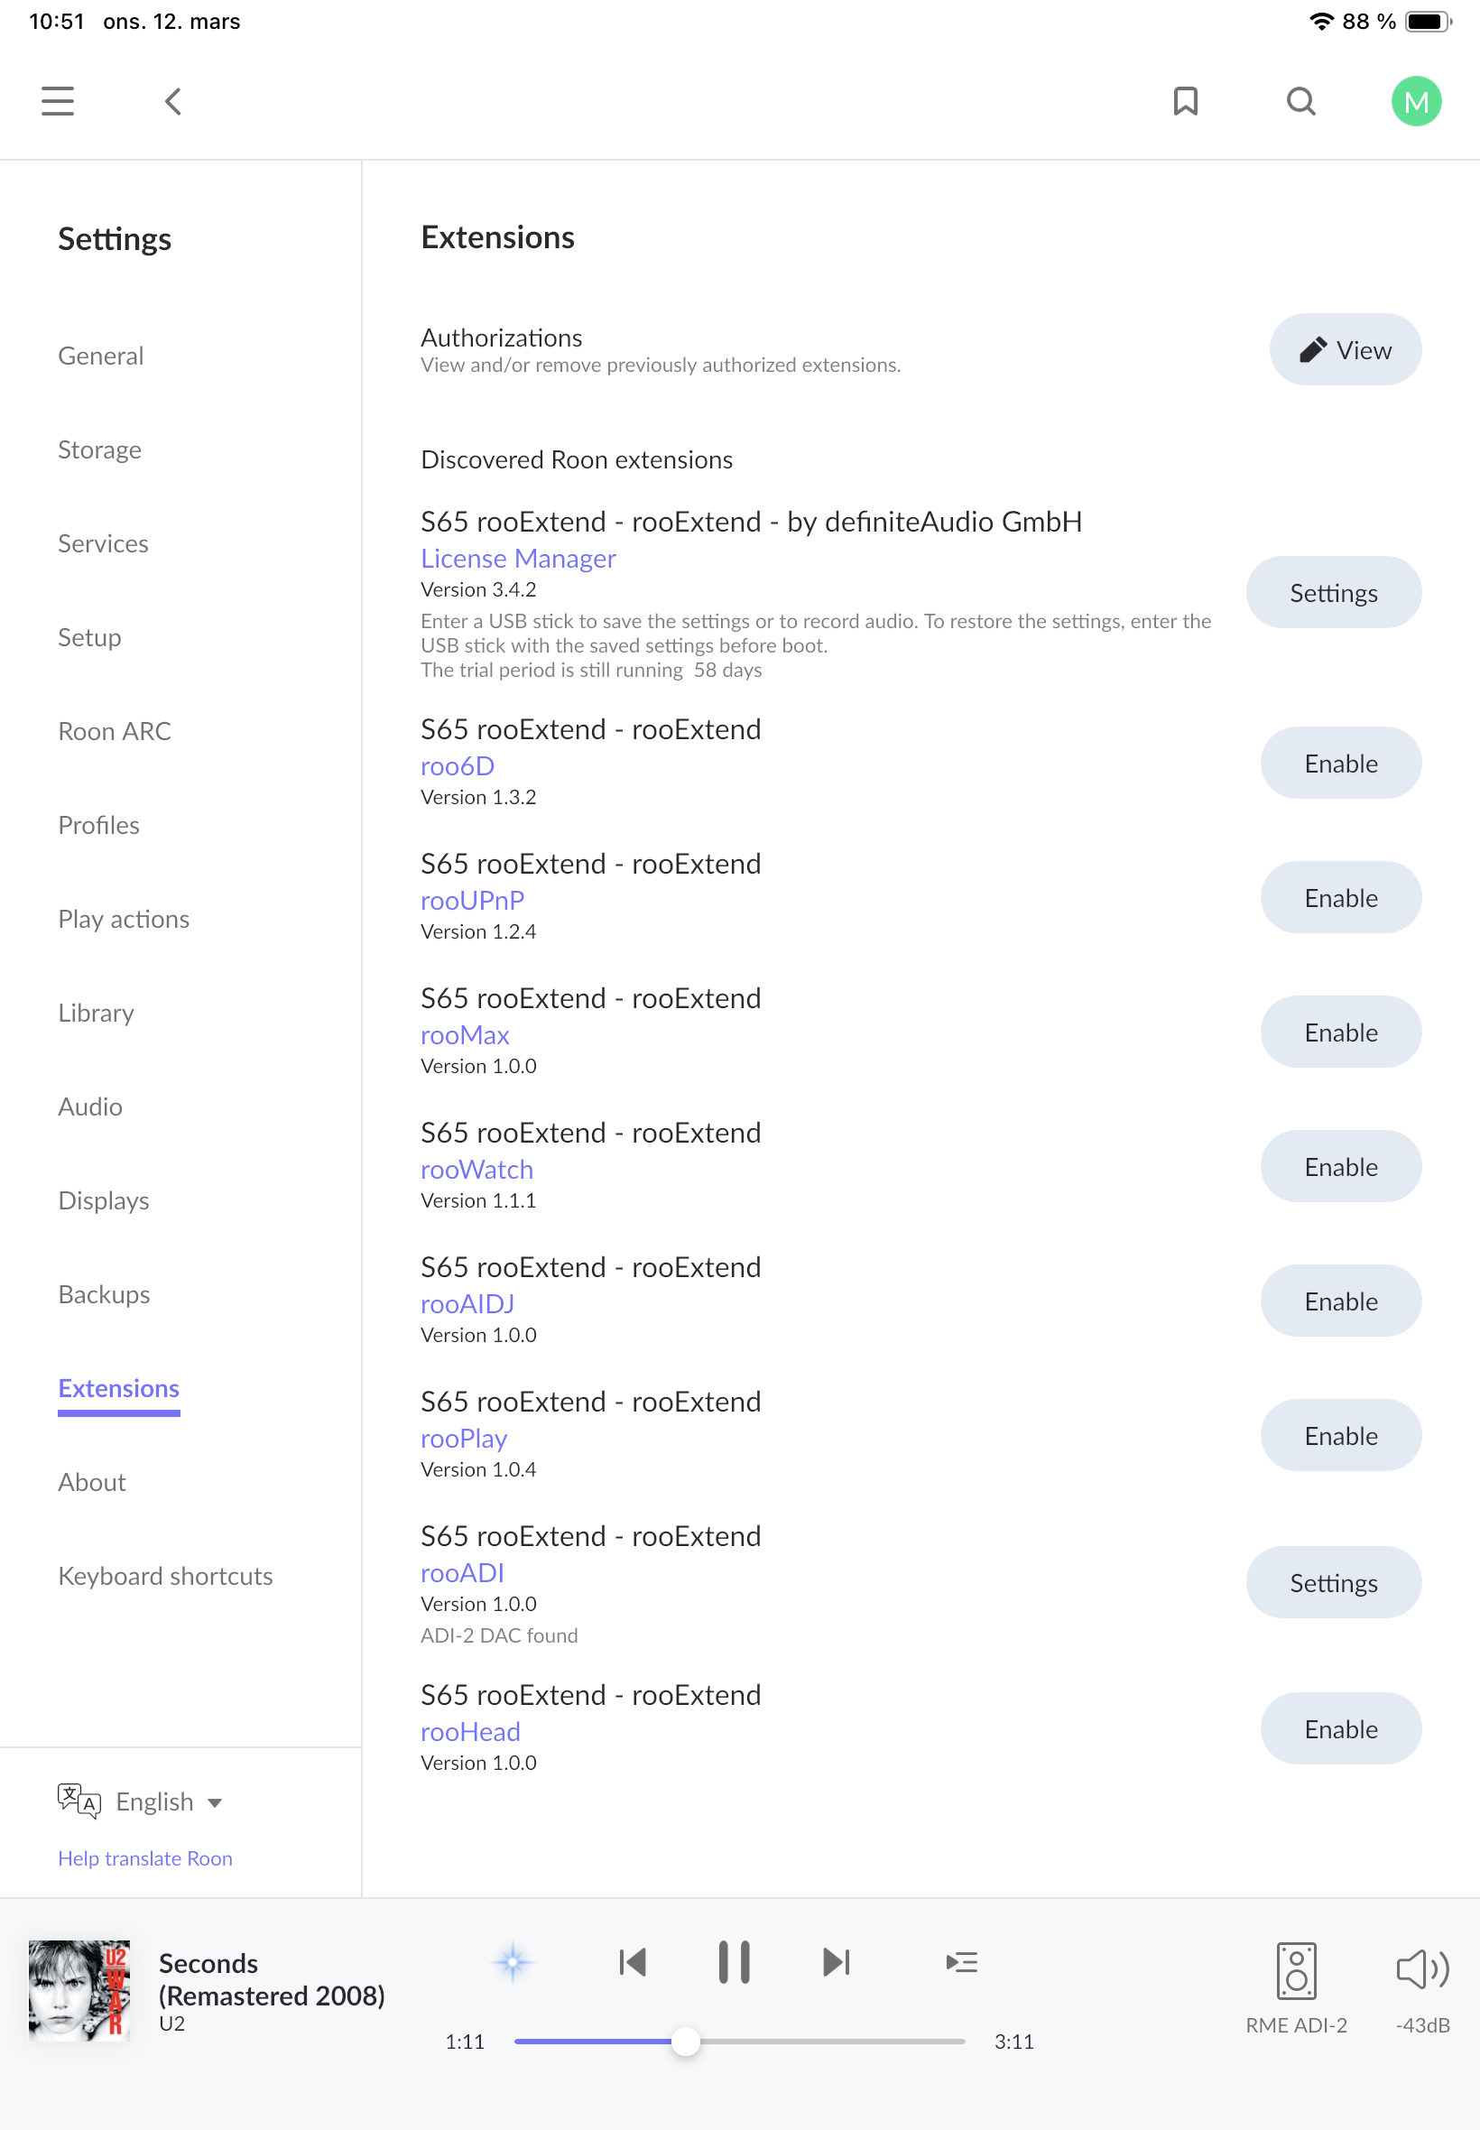Open the profile avatar M
The height and width of the screenshot is (2130, 1480).
click(1416, 101)
